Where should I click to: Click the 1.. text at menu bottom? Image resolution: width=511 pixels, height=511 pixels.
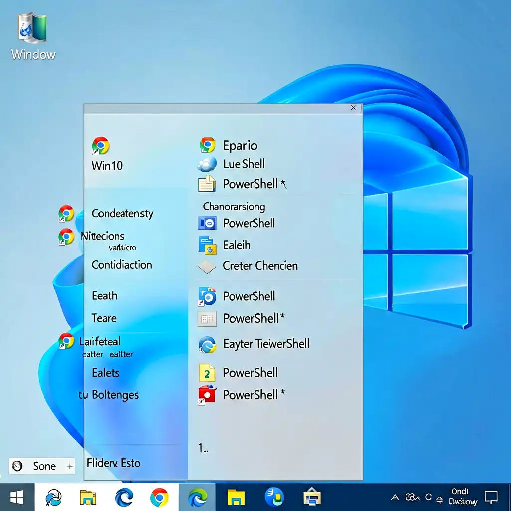[x=203, y=448]
